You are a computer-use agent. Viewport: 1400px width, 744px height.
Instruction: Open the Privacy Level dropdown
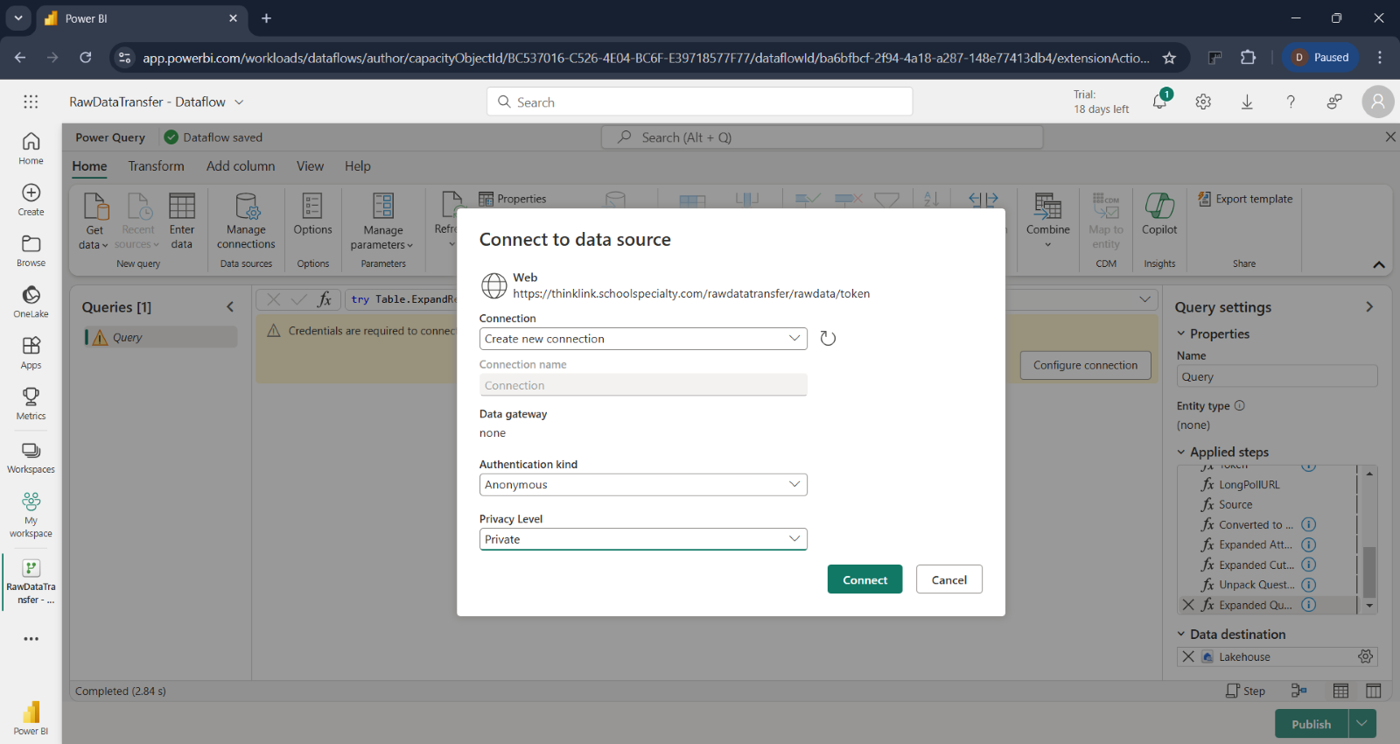[x=643, y=539]
